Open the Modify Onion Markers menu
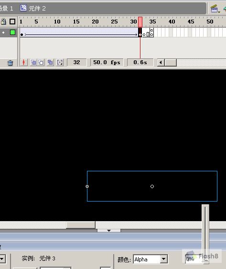Image resolution: width=226 pixels, height=269 pixels. click(60, 62)
